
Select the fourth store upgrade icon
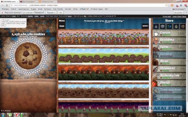click(x=176, y=27)
